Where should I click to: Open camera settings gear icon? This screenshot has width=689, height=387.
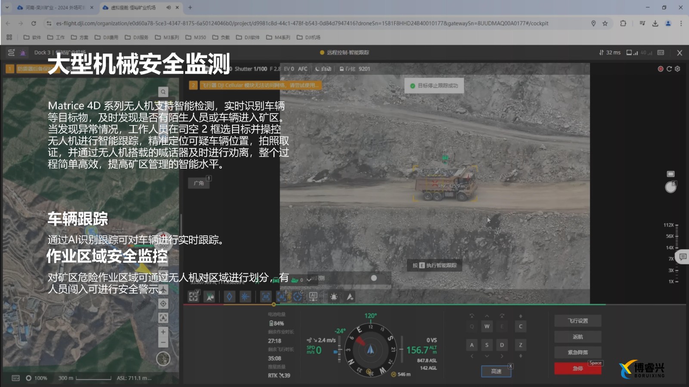[x=677, y=69]
